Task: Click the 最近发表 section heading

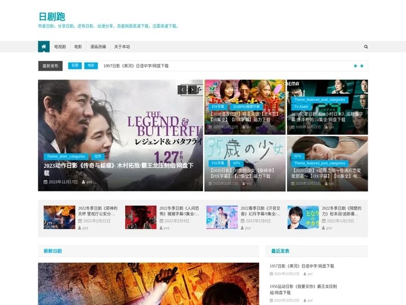Action: [280, 251]
